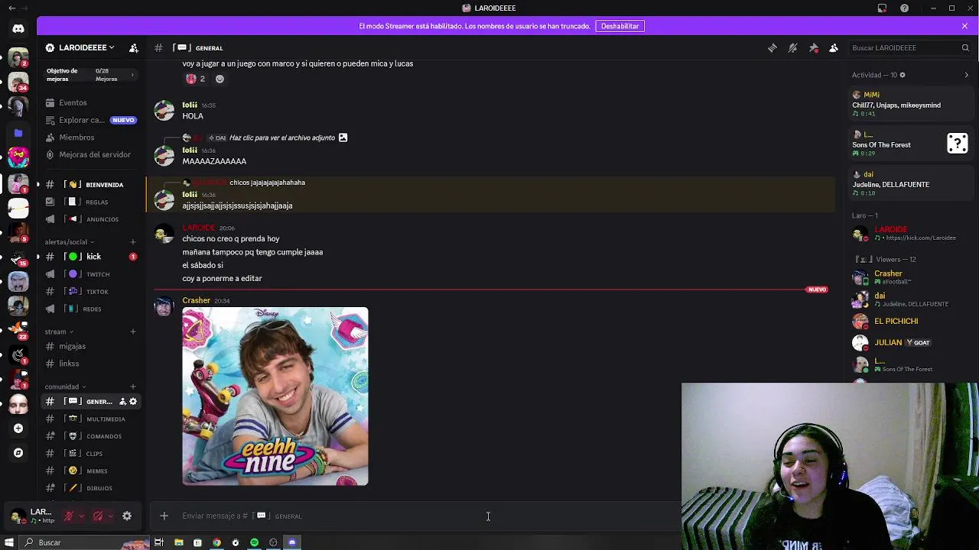
Task: Click in the Buscar LAROIDEEEE search field
Action: (x=910, y=47)
